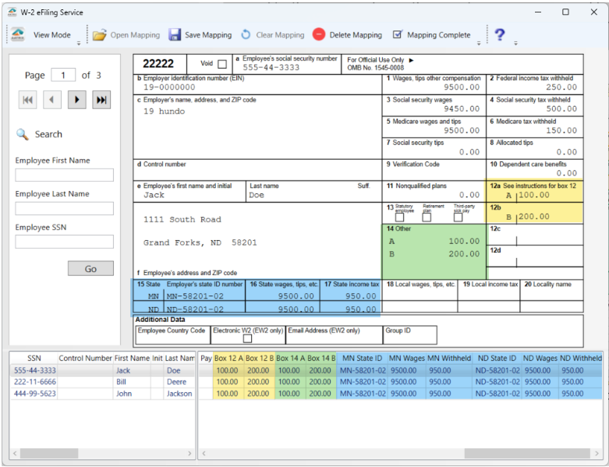Expand the overflow arrow beside the help icon

tap(515, 44)
